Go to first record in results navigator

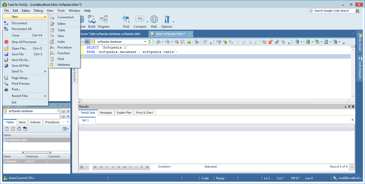95,167
